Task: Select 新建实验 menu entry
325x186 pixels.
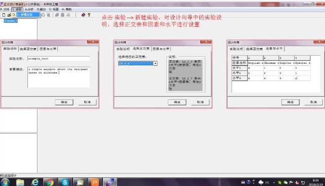Action: pos(28,15)
